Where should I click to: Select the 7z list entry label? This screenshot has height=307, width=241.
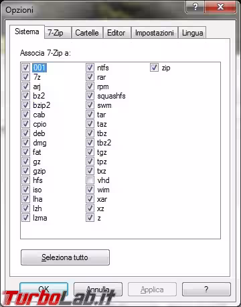(37, 77)
